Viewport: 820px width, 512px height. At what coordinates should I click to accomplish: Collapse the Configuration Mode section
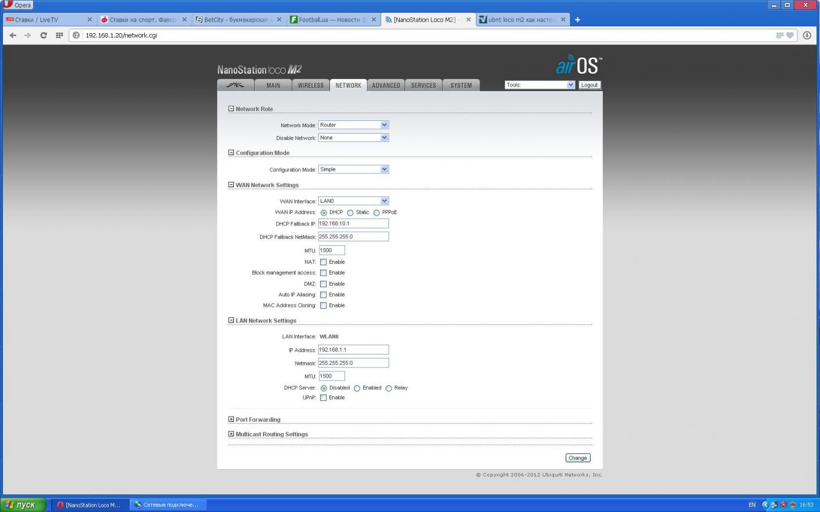click(x=231, y=153)
